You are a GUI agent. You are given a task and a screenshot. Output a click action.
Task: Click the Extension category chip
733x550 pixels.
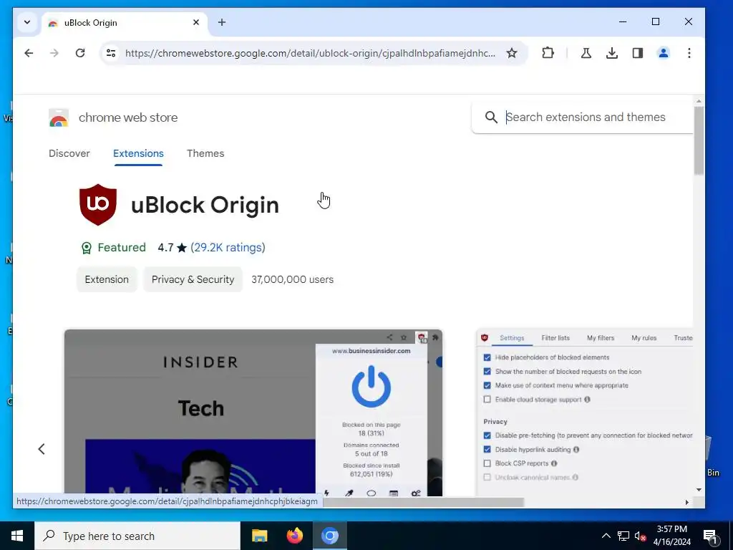pos(107,279)
